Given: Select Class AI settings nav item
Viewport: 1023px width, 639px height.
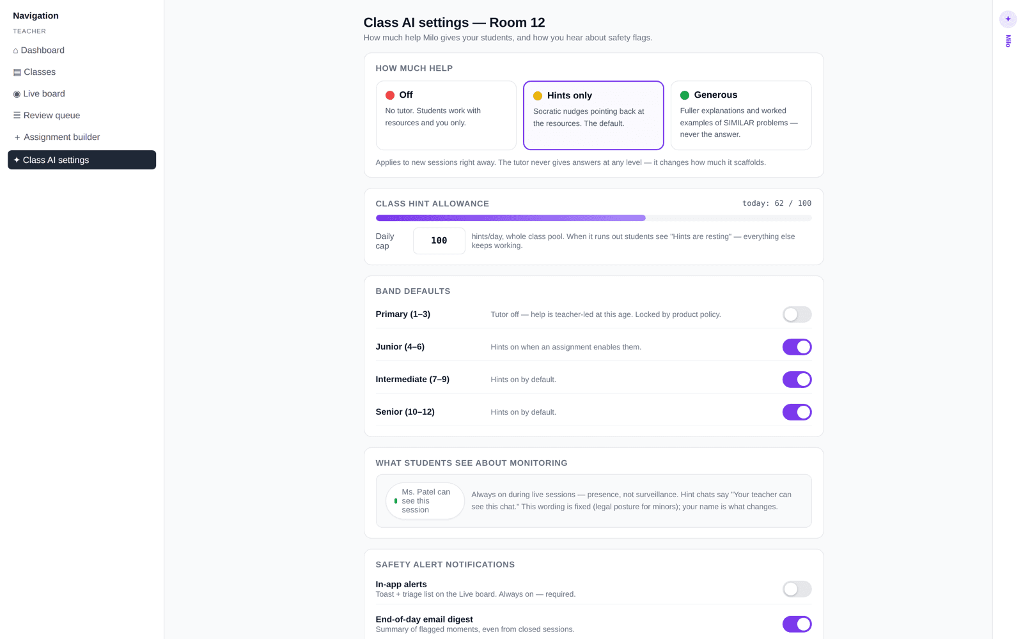Looking at the screenshot, I should pos(82,160).
